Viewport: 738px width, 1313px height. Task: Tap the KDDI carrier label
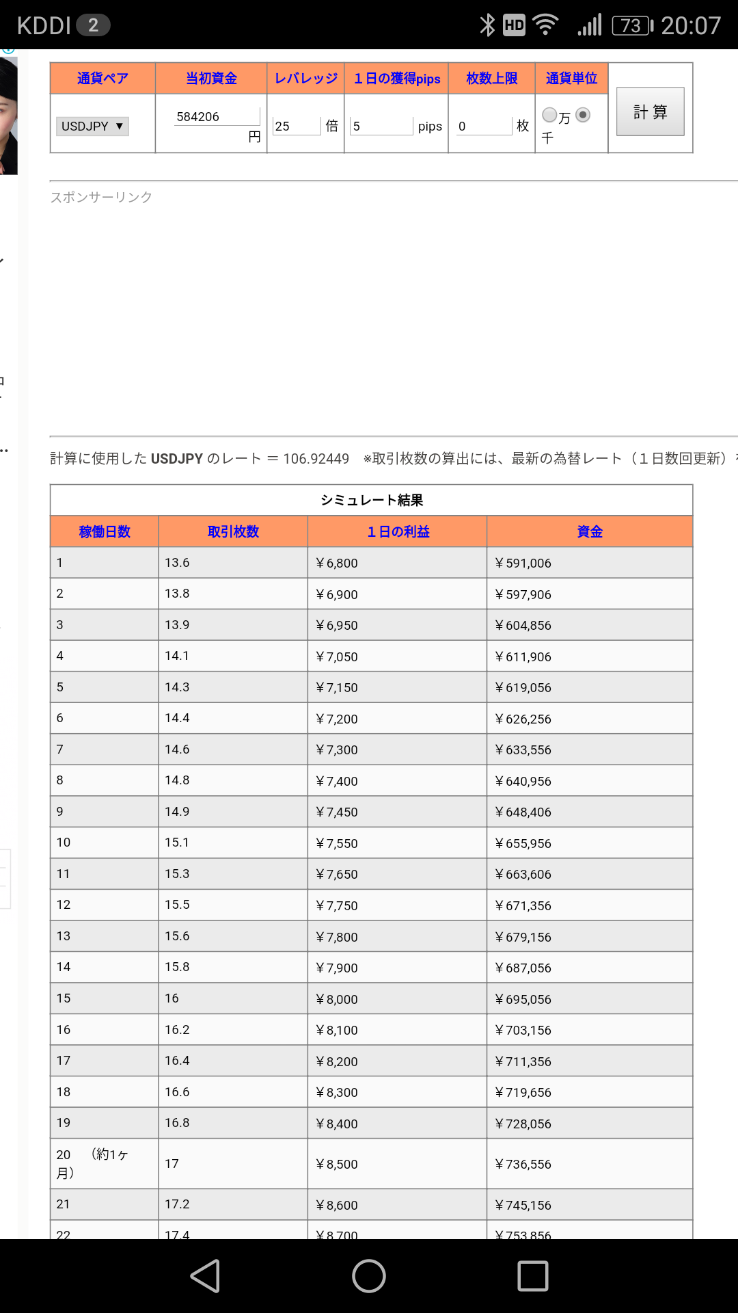click(44, 25)
